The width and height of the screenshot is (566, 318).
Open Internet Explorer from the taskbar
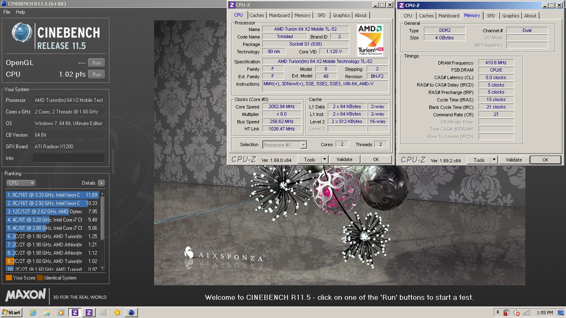(x=33, y=313)
